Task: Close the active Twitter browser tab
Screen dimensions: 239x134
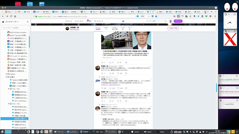Action: tap(153, 12)
